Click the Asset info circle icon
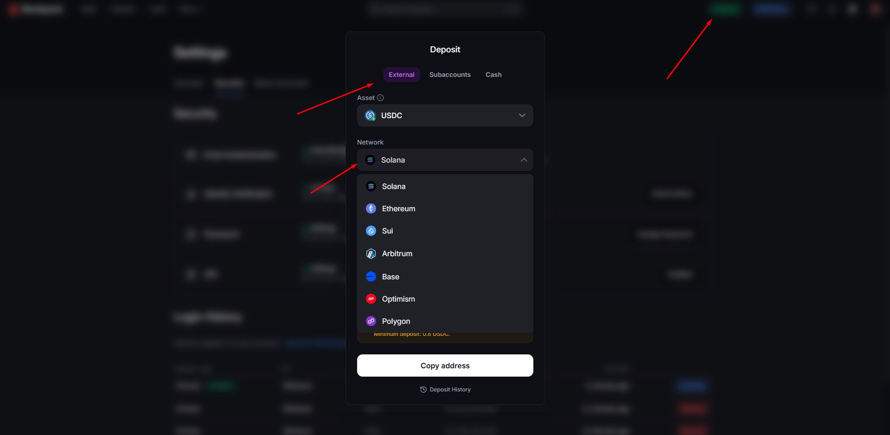The image size is (890, 435). pyautogui.click(x=380, y=98)
